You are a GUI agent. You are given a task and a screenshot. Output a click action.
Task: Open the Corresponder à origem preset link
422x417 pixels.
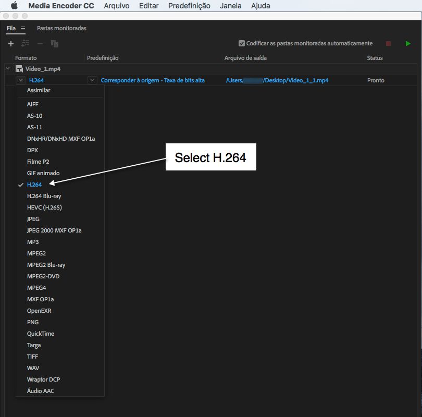click(x=153, y=80)
